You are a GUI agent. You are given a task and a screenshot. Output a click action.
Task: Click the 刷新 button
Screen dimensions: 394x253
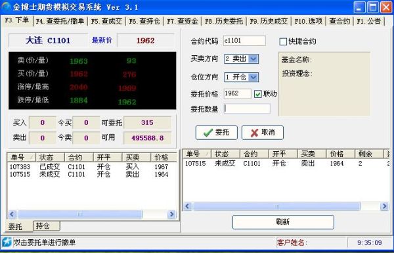point(283,222)
